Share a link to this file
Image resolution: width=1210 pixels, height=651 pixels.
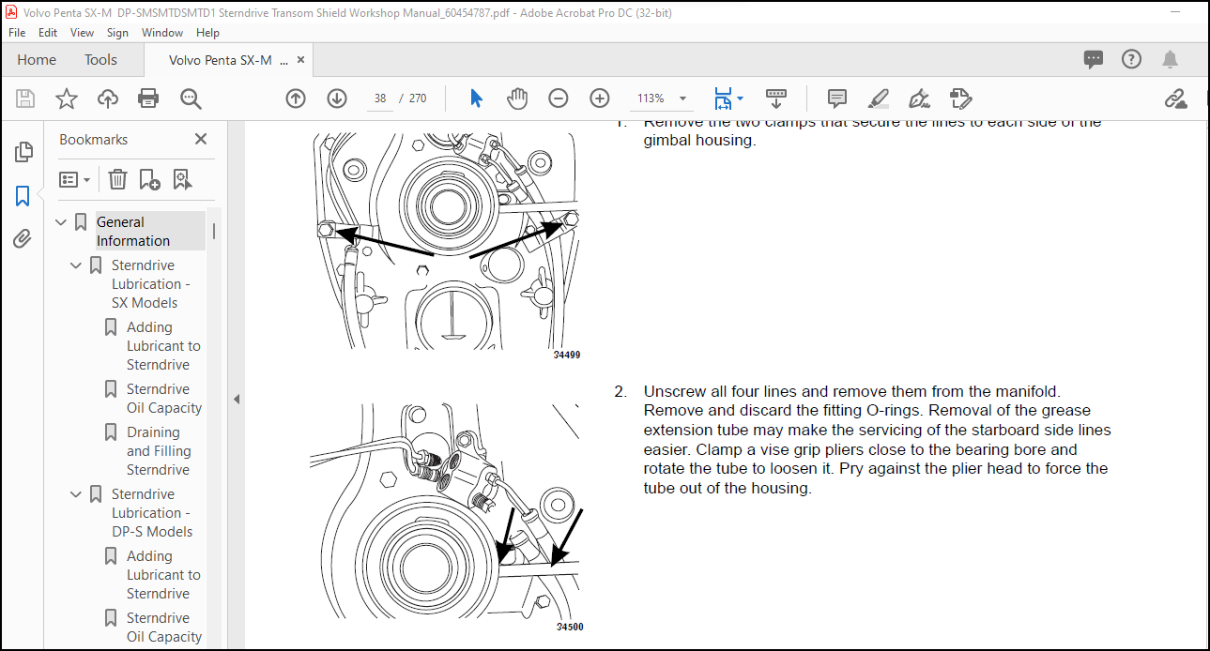click(x=1176, y=98)
